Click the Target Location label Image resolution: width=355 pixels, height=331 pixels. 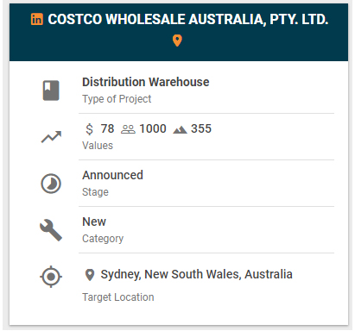(x=118, y=297)
